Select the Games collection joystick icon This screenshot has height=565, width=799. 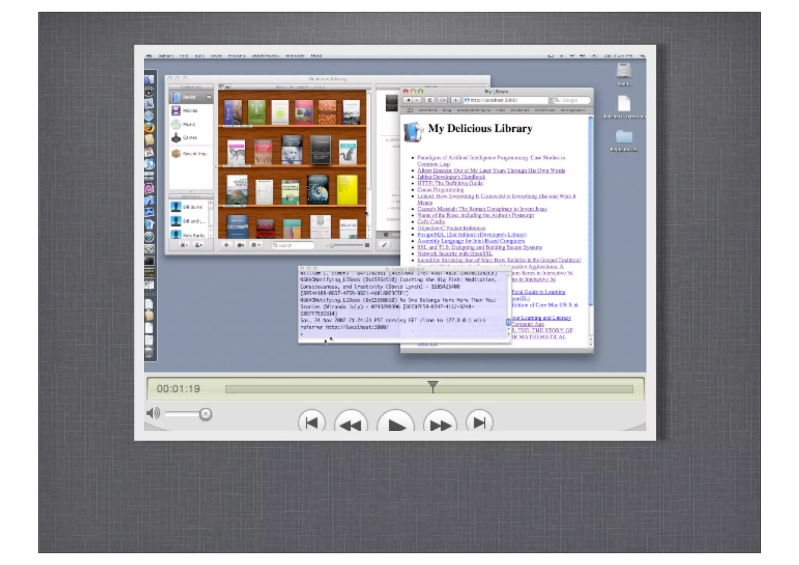pos(176,137)
